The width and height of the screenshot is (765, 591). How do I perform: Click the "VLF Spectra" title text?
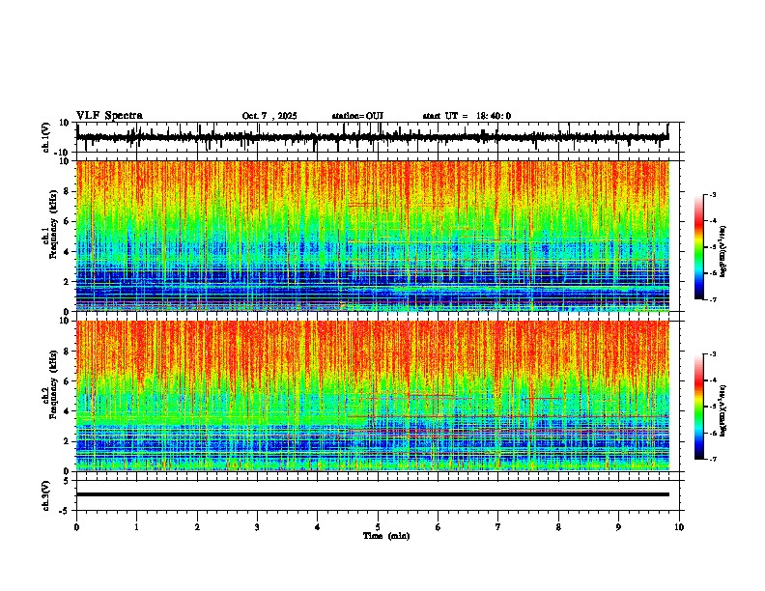coord(109,116)
